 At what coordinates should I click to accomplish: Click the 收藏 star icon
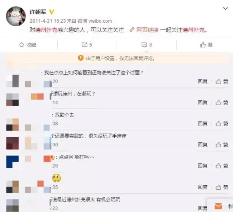[x=21, y=45]
